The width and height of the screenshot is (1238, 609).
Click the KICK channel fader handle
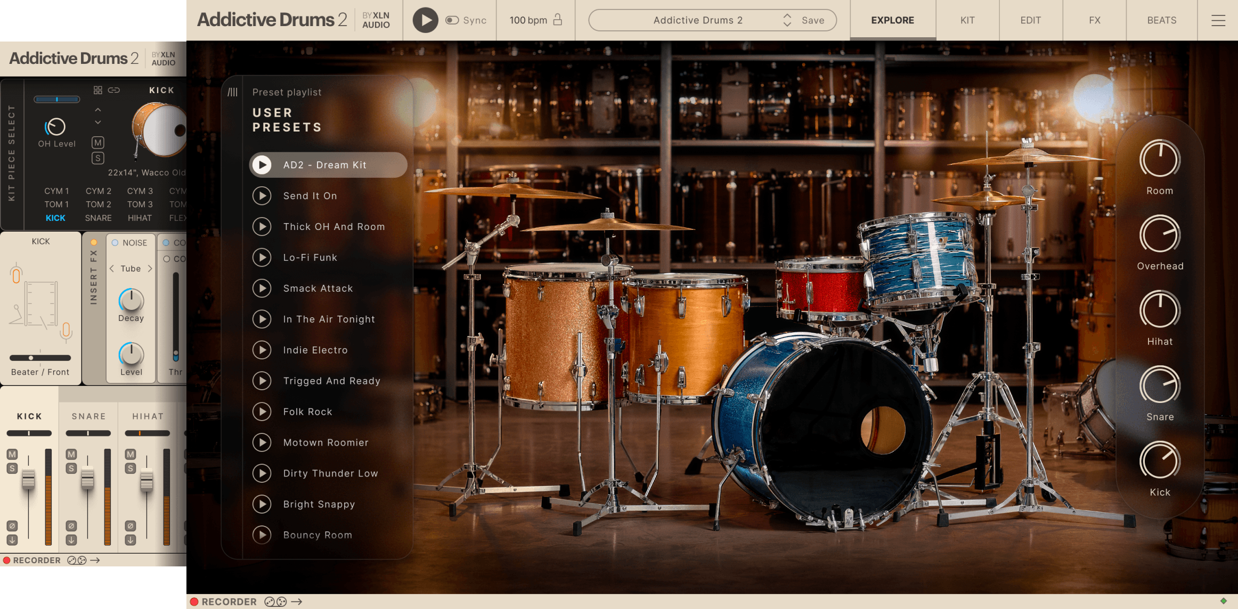[x=28, y=480]
